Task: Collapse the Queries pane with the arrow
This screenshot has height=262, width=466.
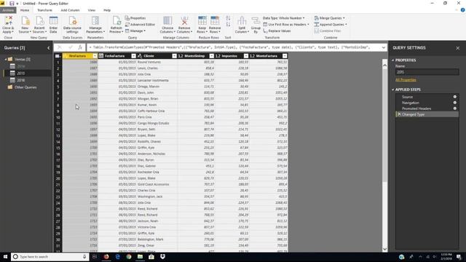Action: coord(49,48)
